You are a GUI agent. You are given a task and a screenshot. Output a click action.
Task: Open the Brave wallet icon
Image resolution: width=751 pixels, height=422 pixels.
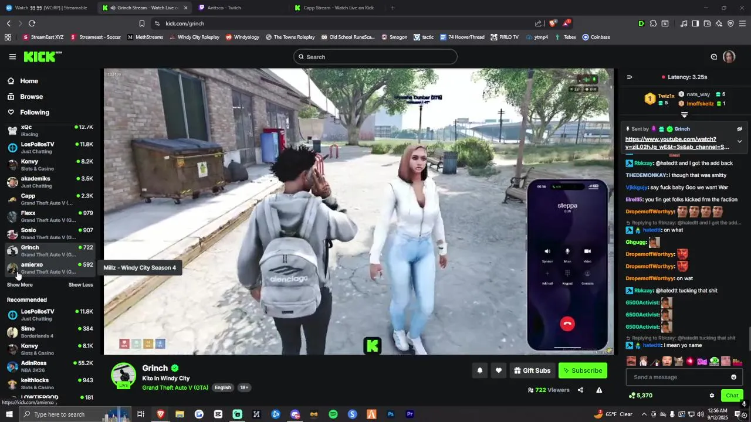coord(707,23)
